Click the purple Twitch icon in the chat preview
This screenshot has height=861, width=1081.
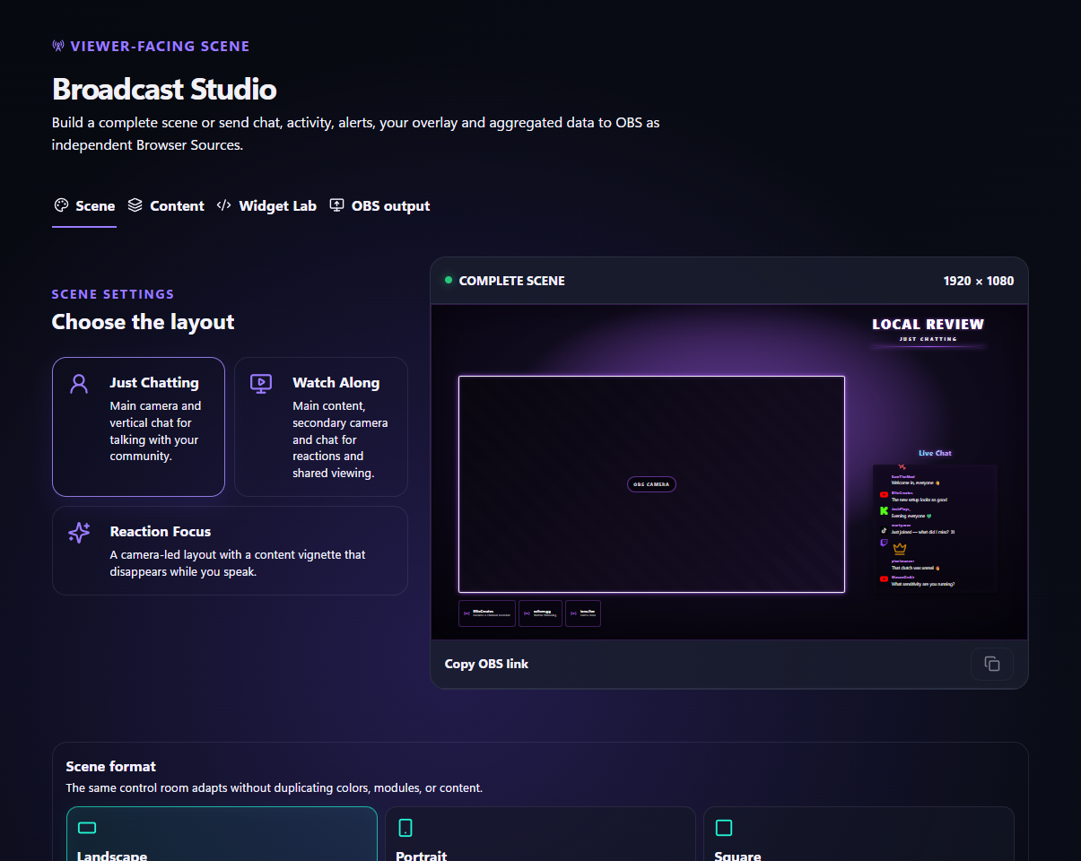(884, 543)
